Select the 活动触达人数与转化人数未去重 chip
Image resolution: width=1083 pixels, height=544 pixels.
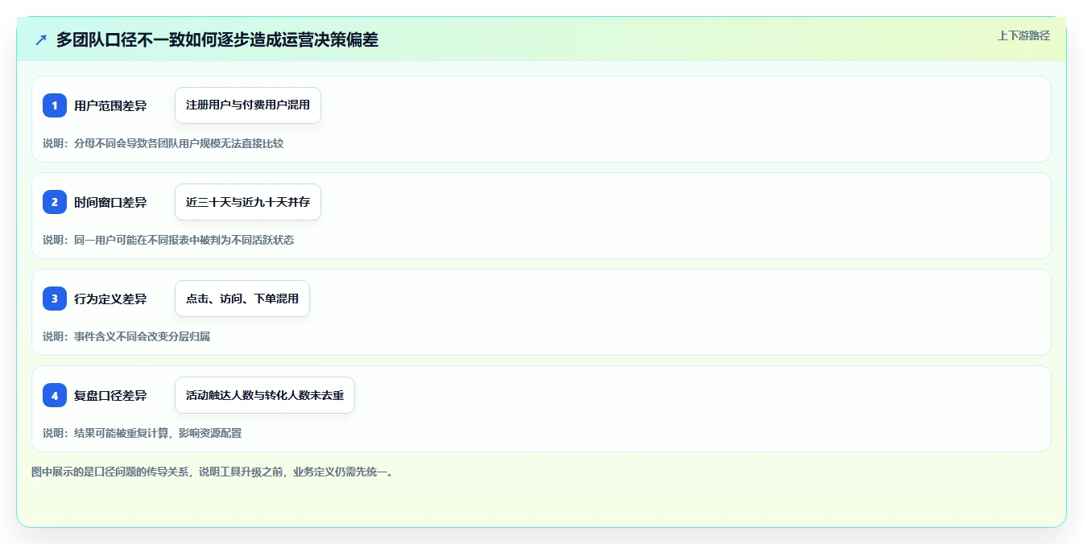tap(265, 395)
